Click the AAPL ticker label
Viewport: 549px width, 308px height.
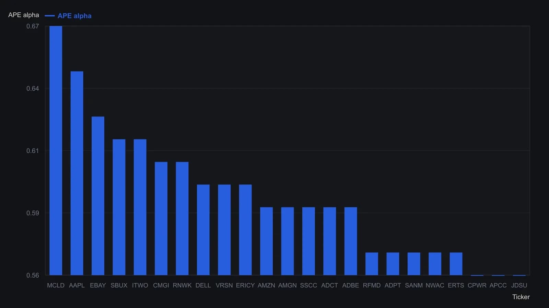(x=77, y=285)
